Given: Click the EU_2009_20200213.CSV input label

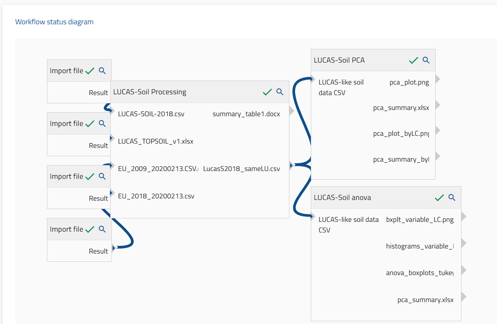Looking at the screenshot, I should (x=158, y=169).
